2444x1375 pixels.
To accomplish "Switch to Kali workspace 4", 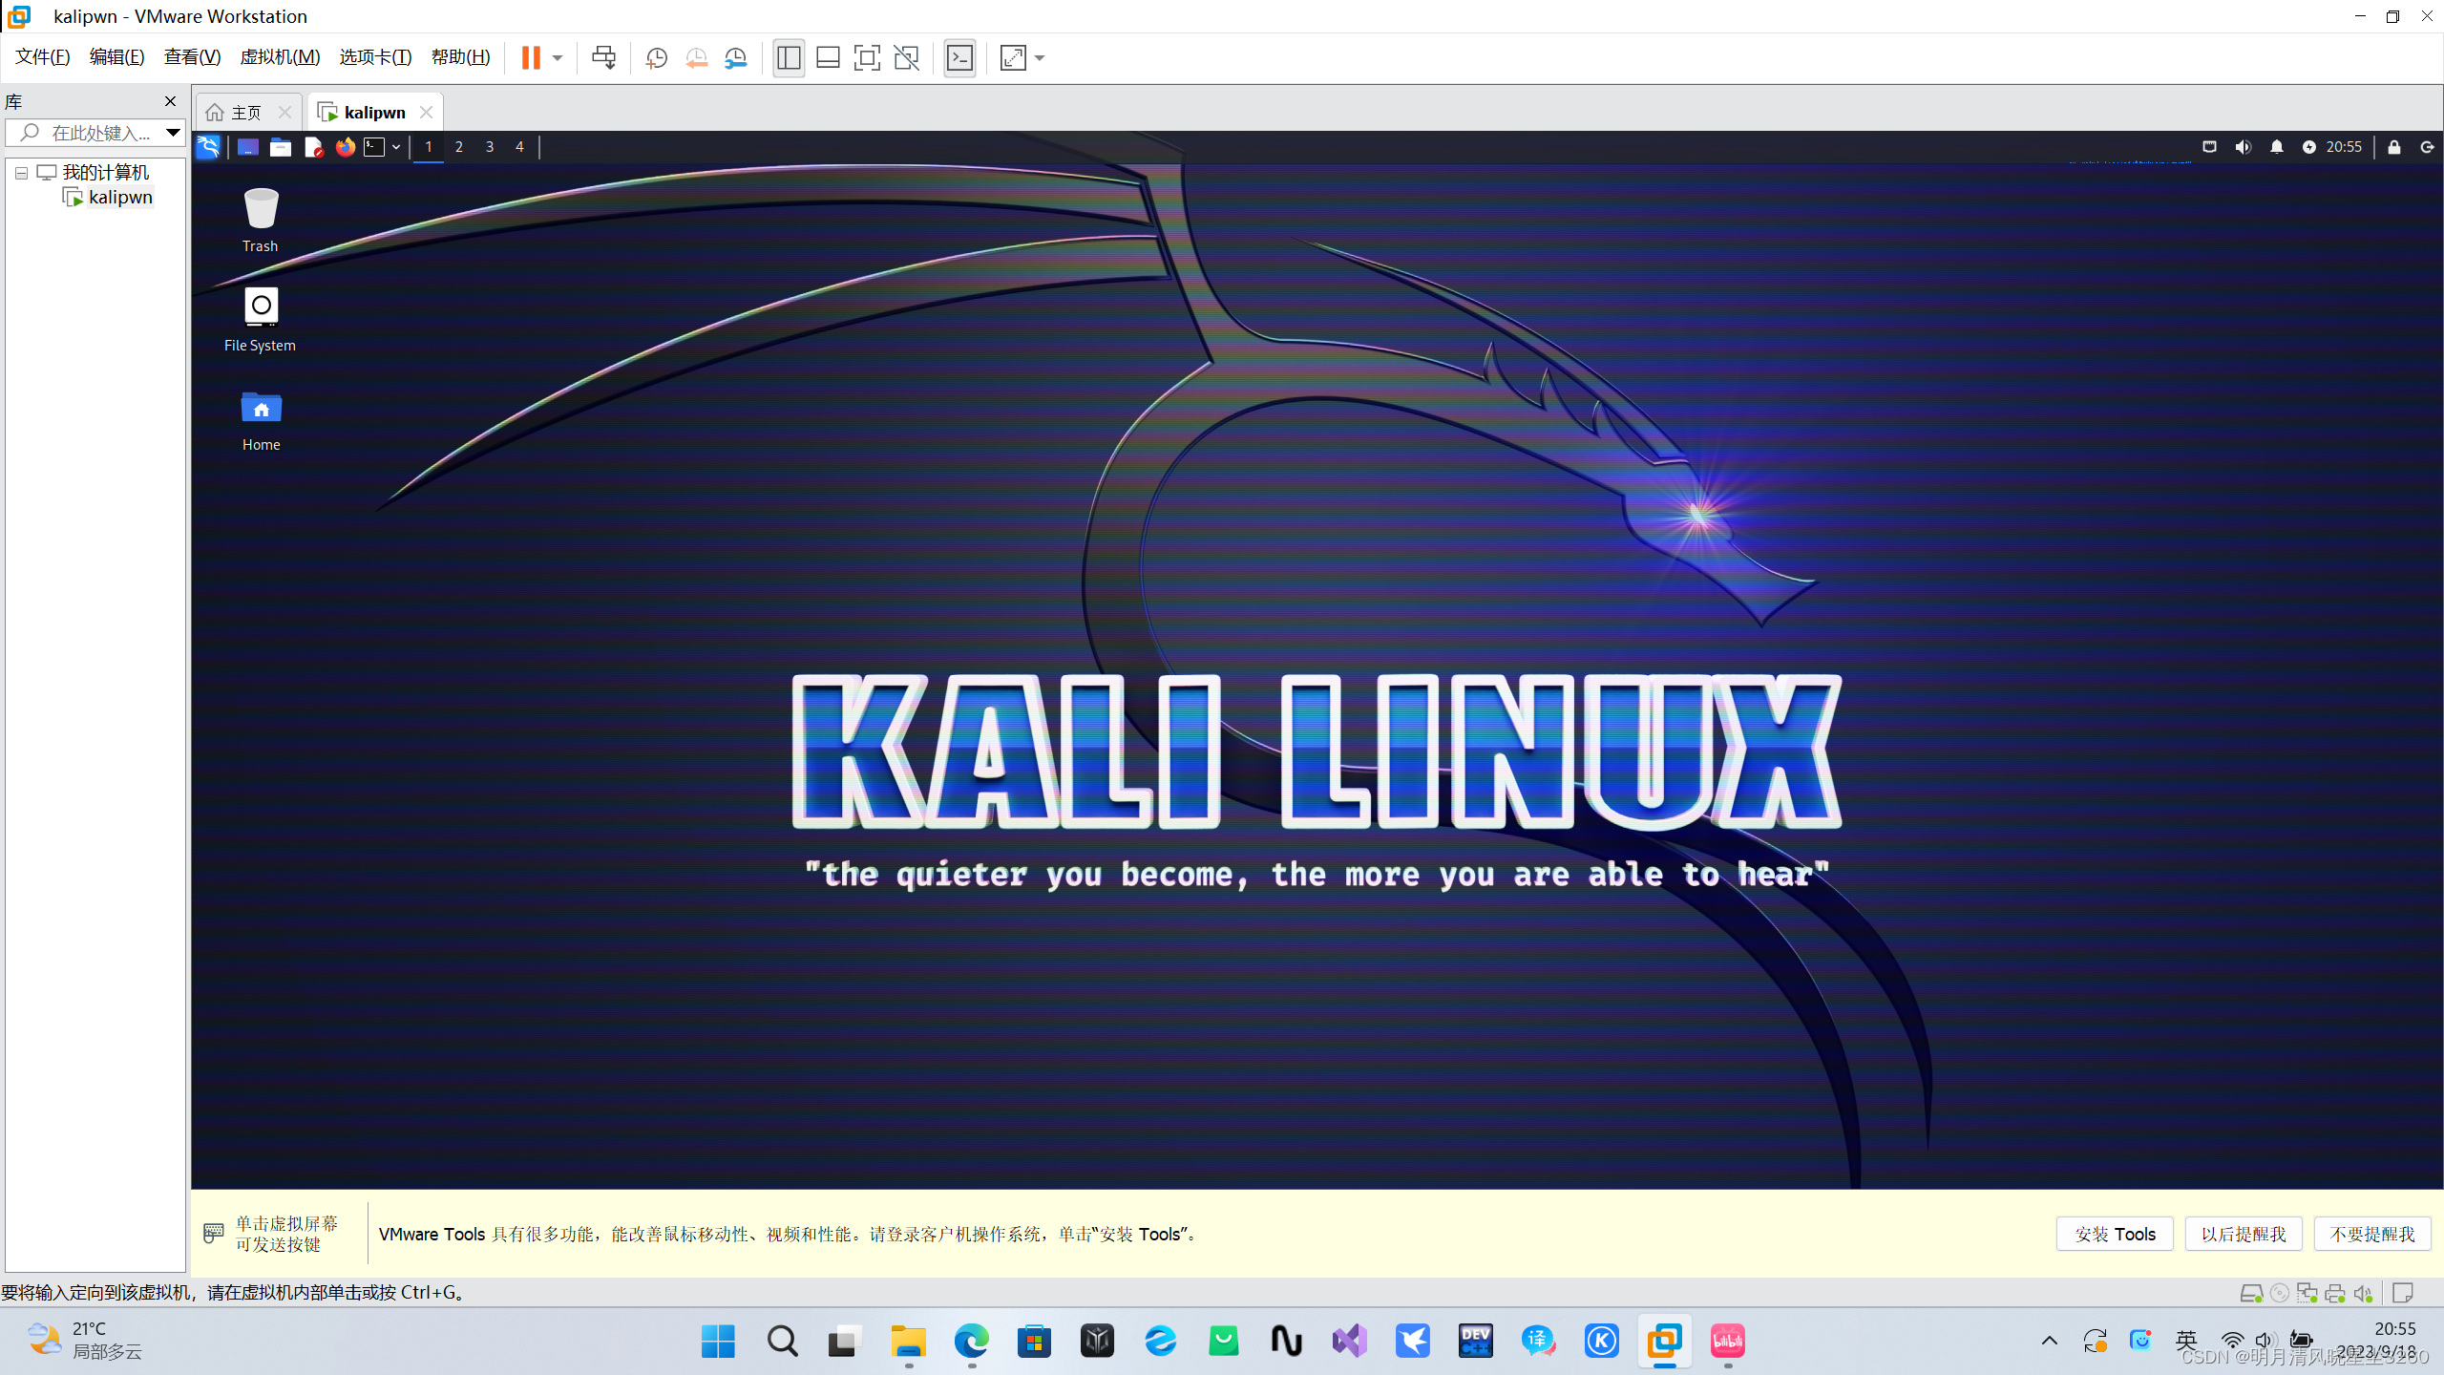I will 519,147.
